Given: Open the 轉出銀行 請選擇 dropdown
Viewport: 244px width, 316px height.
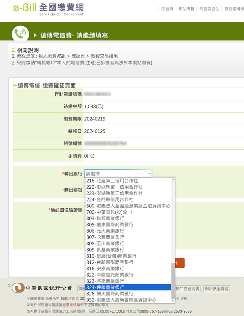Looking at the screenshot, I should (118, 173).
